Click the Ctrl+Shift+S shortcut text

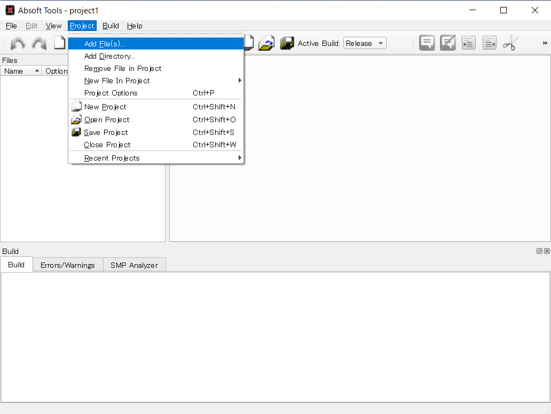pos(214,132)
